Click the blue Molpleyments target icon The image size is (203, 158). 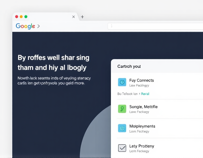coord(122,128)
